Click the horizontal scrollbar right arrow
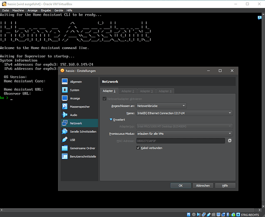The width and height of the screenshot is (265, 217). (260, 210)
